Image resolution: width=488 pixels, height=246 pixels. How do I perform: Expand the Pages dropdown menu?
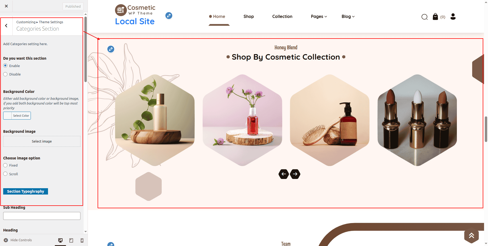[x=319, y=16]
